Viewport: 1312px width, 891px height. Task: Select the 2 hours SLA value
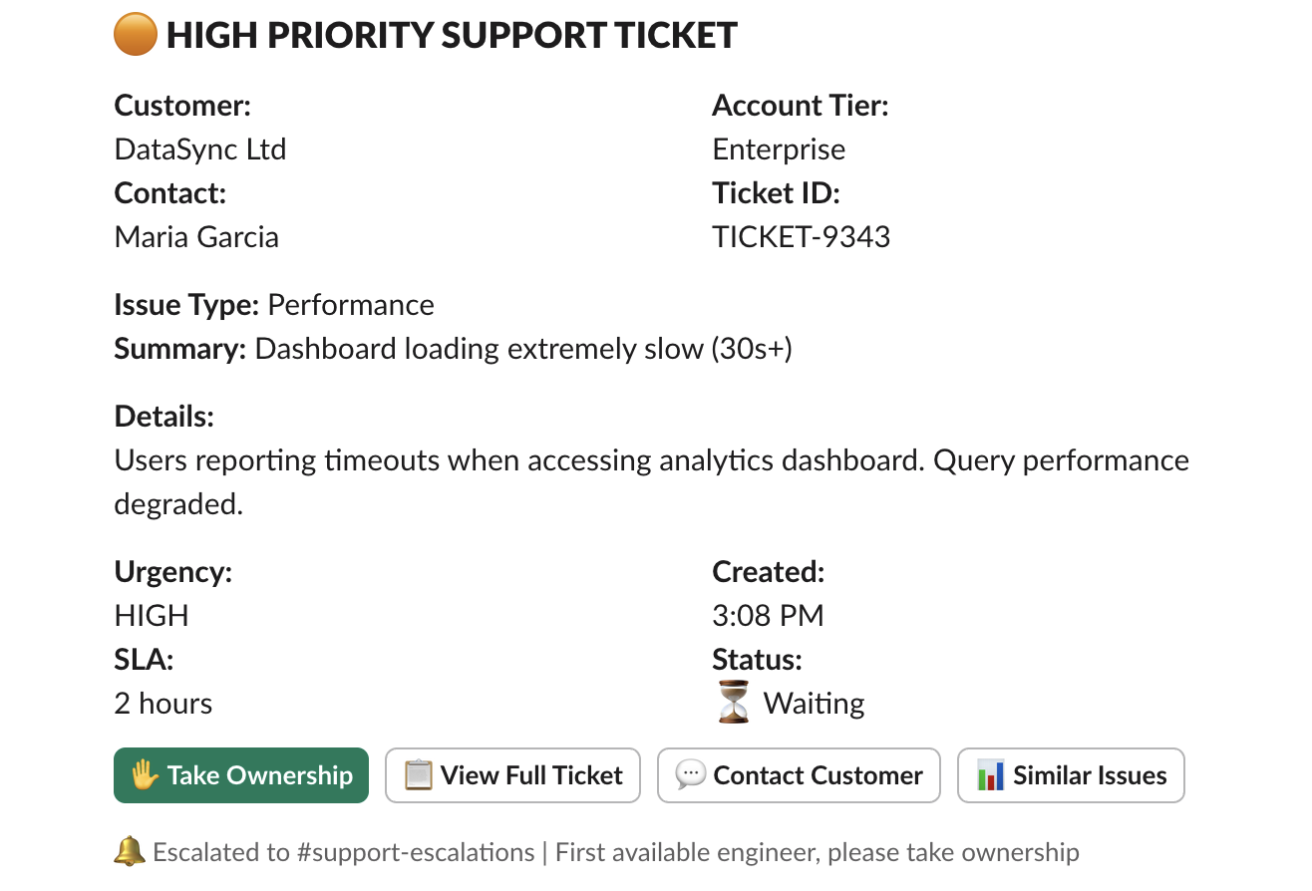pos(164,703)
